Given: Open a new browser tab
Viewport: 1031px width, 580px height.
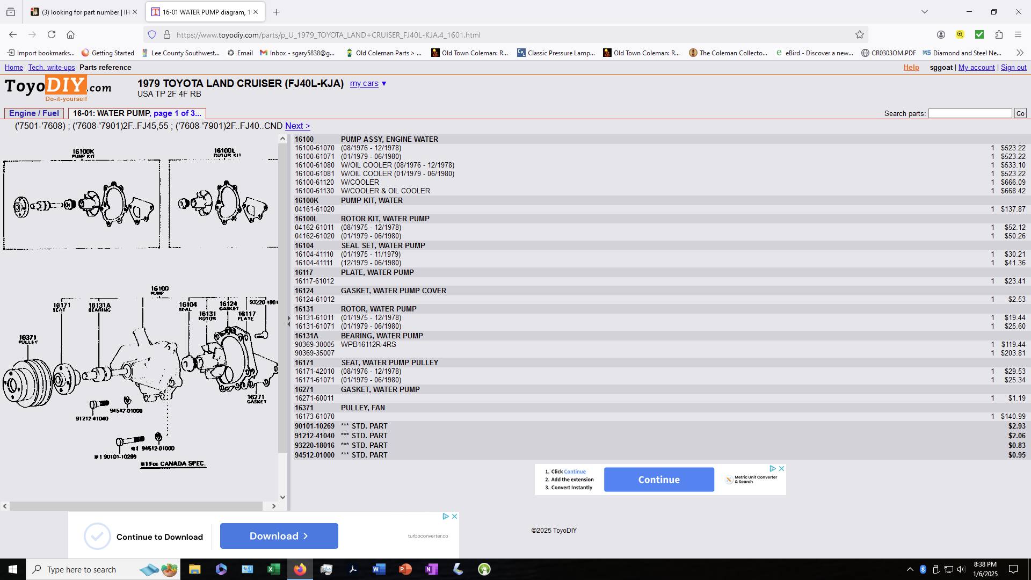Looking at the screenshot, I should coord(276,12).
